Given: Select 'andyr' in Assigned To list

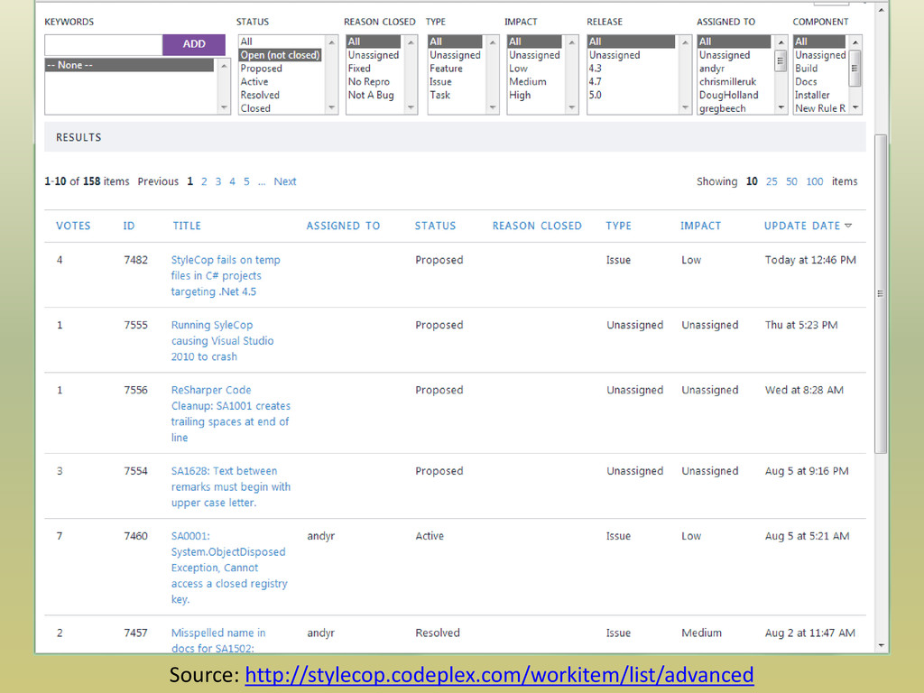Looking at the screenshot, I should 712,69.
